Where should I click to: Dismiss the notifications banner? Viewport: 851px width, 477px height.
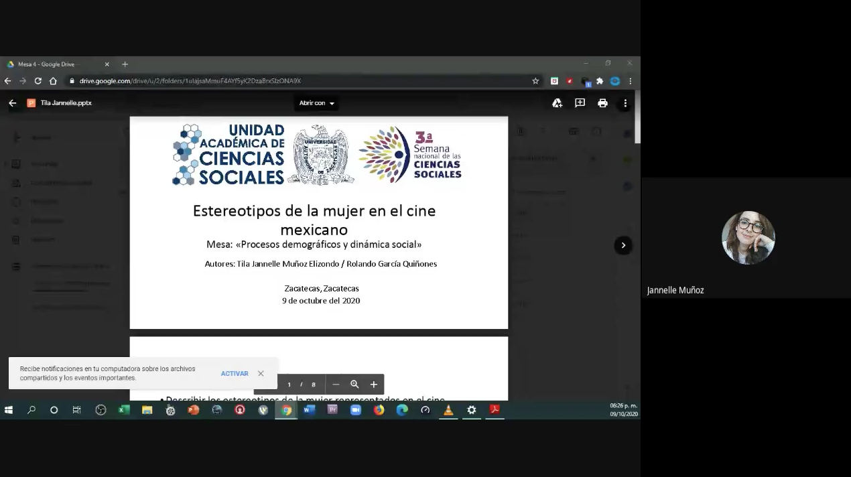click(x=261, y=374)
